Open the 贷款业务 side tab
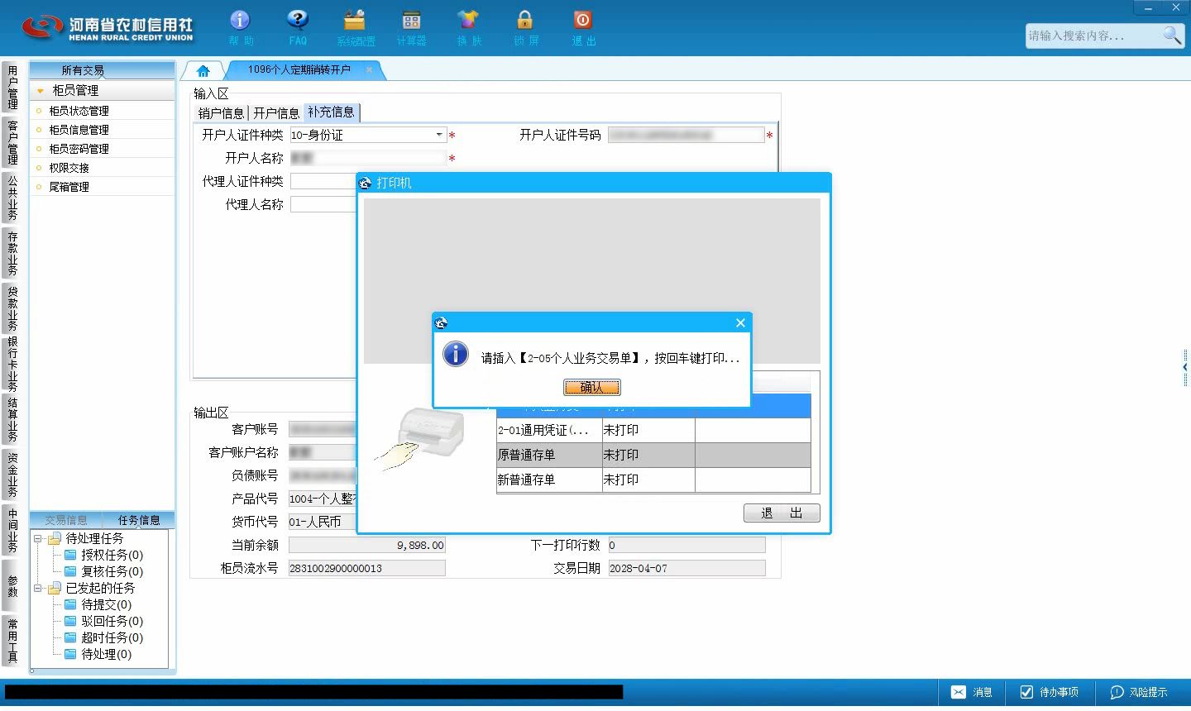Image resolution: width=1191 pixels, height=711 pixels. point(12,308)
